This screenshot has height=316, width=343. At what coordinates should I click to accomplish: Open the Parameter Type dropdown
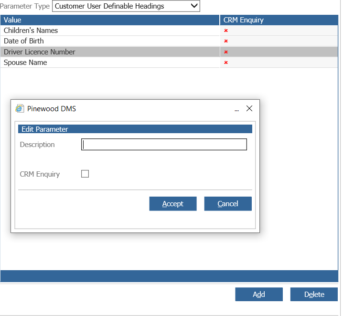coord(126,6)
